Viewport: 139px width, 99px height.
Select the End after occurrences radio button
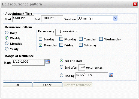tap(61, 67)
